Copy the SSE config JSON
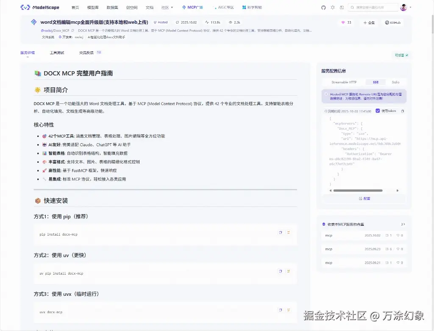The width and height of the screenshot is (434, 331). 403,111
